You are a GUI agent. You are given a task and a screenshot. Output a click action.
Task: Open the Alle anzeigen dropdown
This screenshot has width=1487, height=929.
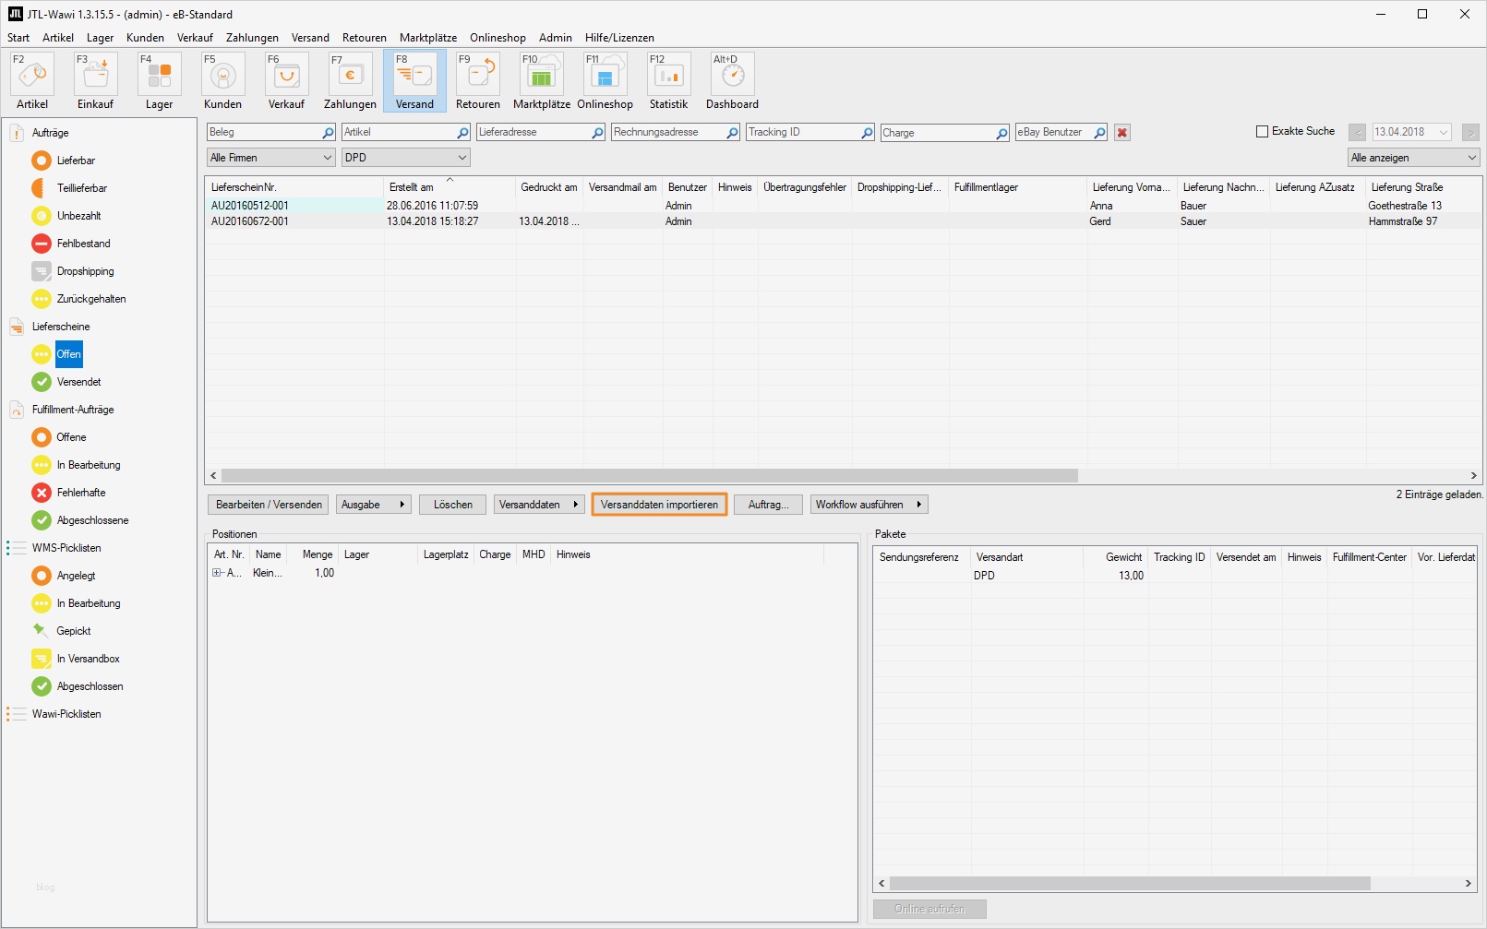[x=1414, y=158]
